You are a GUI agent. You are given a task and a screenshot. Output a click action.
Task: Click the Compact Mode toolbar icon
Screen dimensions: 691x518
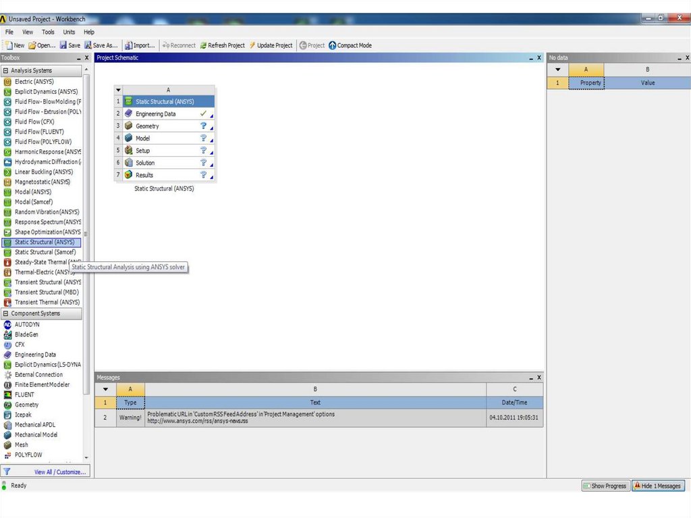332,45
